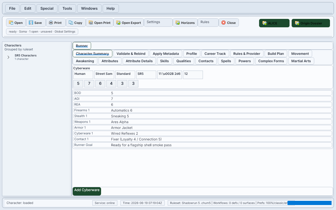This screenshot has height=210, width=336.
Task: Click the Save disk icon
Action: [31, 23]
